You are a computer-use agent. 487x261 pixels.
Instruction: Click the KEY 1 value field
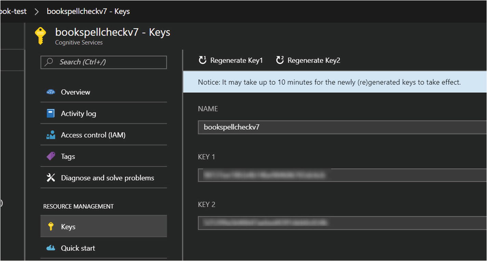pyautogui.click(x=342, y=175)
